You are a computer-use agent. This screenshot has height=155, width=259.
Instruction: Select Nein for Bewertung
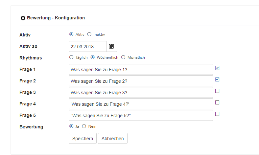pos(84,126)
